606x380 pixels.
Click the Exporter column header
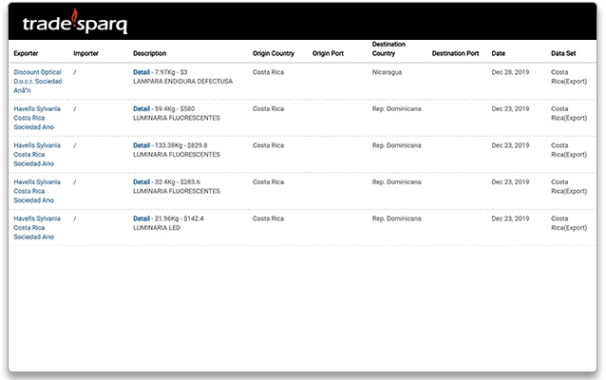coord(26,53)
